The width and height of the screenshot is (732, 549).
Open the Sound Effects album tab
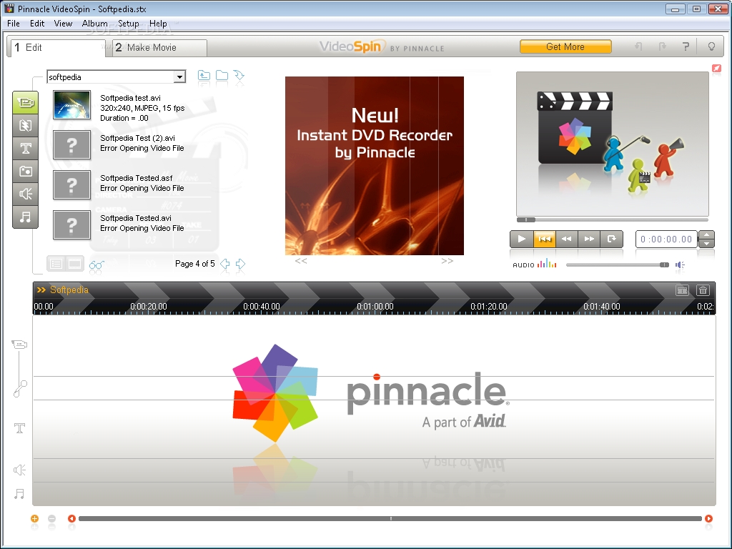[25, 194]
